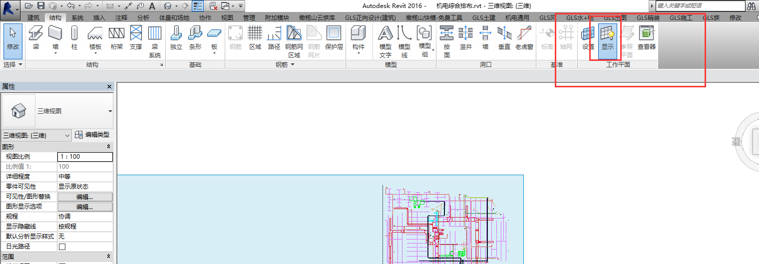This screenshot has height=264, width=759.
Task: Select the 老虎窗 dormer opening tool
Action: click(x=524, y=38)
